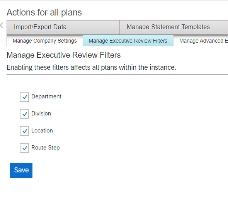
Task: Disable the Location filter checkbox
Action: coord(24,131)
